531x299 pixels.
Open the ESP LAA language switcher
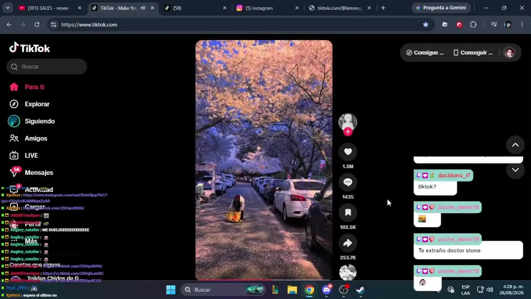[x=465, y=290]
